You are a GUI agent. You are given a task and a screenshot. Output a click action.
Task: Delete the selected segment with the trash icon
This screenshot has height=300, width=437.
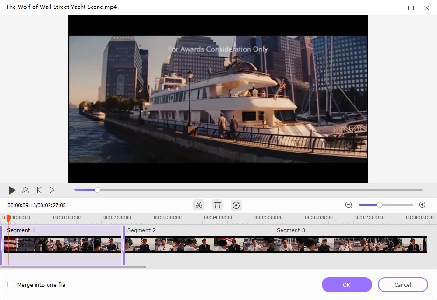(x=217, y=204)
